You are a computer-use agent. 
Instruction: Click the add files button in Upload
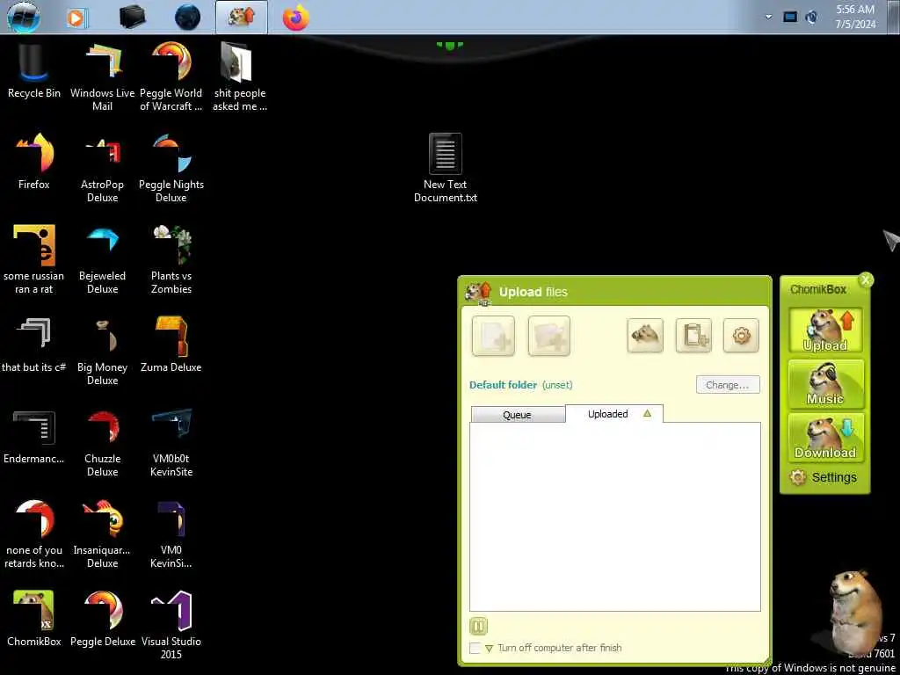point(493,336)
